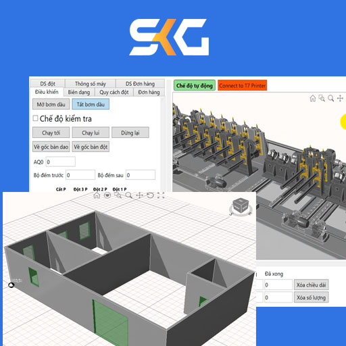Select the green front door of house model
This screenshot has height=346, width=346.
click(110, 322)
